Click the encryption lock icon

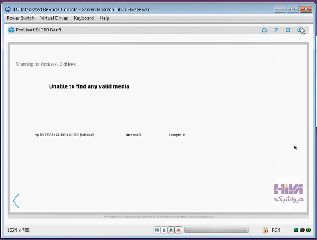[265, 230]
